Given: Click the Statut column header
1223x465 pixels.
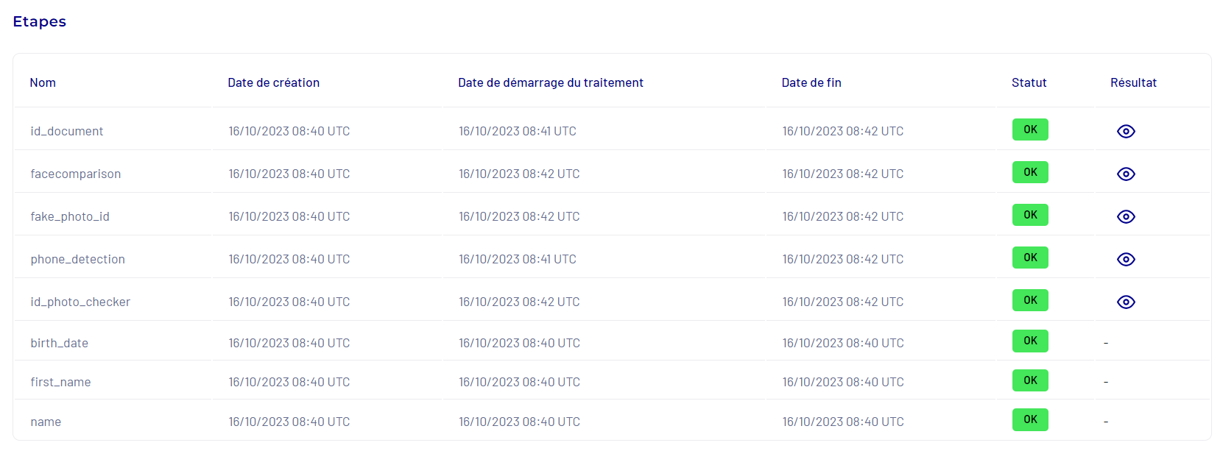Looking at the screenshot, I should 1029,82.
